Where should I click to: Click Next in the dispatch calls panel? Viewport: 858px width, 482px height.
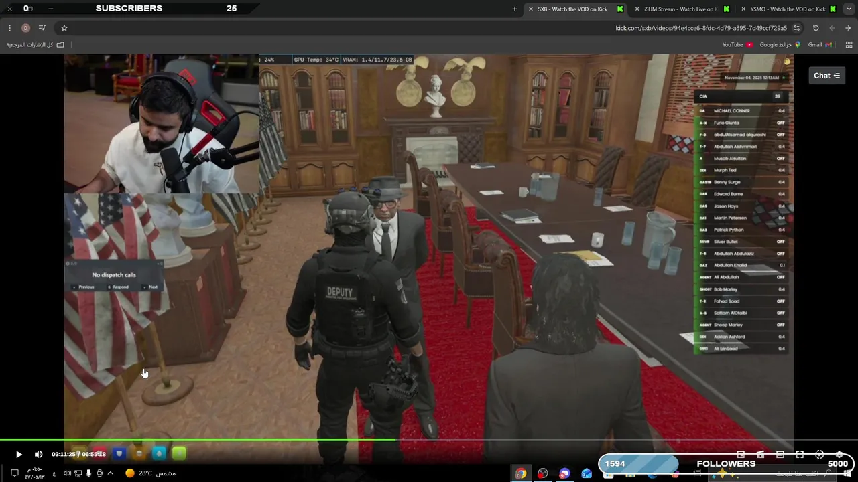point(151,287)
